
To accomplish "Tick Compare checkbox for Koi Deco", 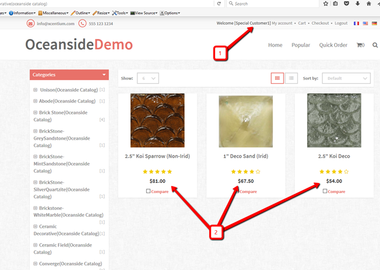I will tap(325, 191).
